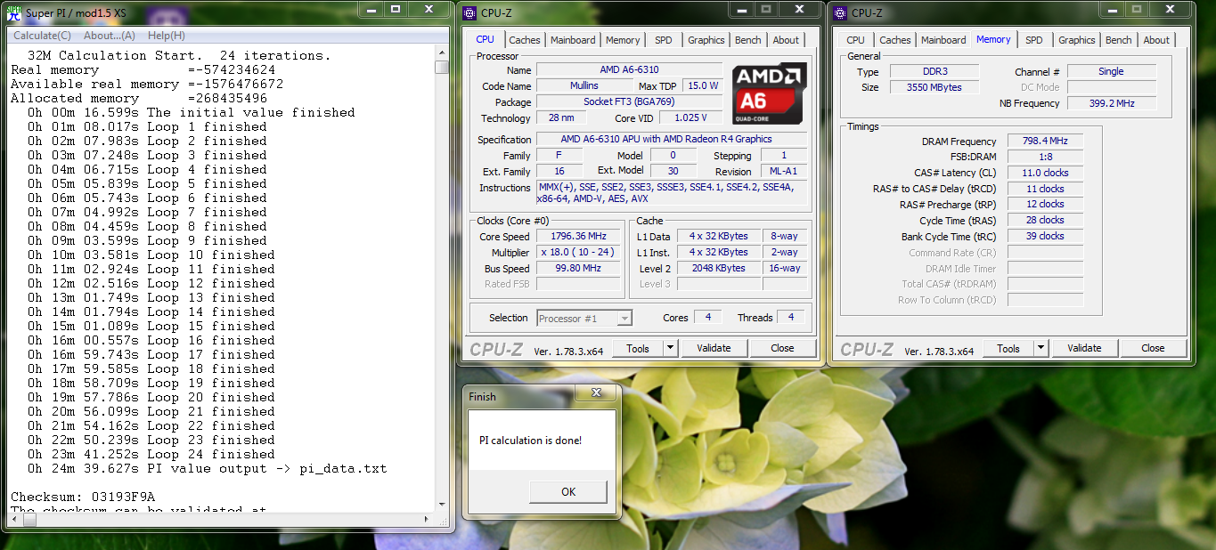Click the AMD A6-6310 Name field
This screenshot has width=1216, height=550.
click(x=630, y=70)
